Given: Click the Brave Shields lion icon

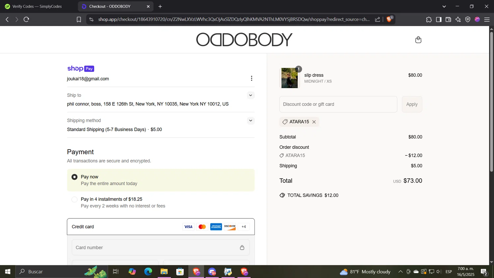Looking at the screenshot, I should pyautogui.click(x=389, y=19).
